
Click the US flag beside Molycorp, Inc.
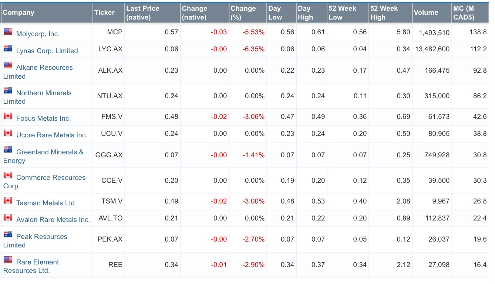(8, 32)
